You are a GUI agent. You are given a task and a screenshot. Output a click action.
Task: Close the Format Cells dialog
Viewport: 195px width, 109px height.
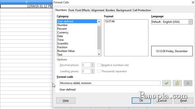193,2
